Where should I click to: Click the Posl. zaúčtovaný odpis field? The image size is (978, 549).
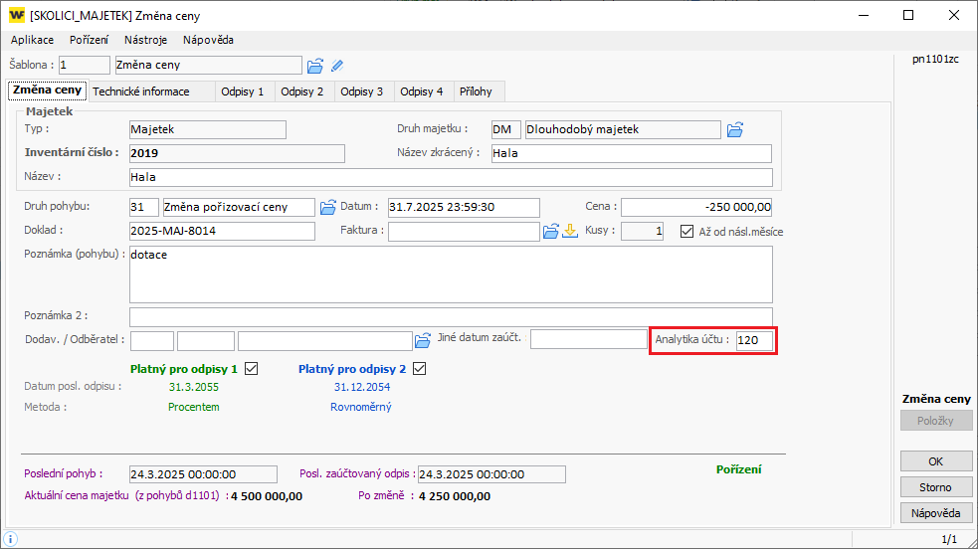491,474
